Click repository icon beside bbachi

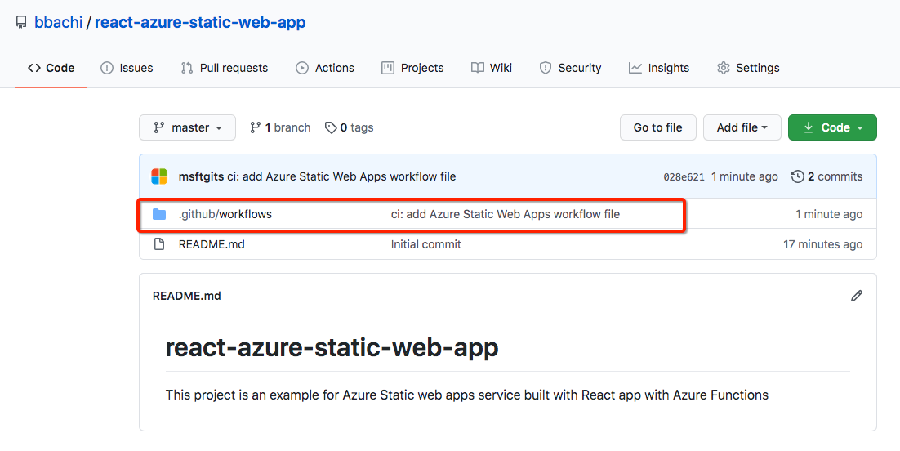pyautogui.click(x=21, y=22)
